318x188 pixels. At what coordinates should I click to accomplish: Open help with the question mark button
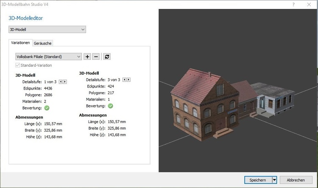(293, 5)
